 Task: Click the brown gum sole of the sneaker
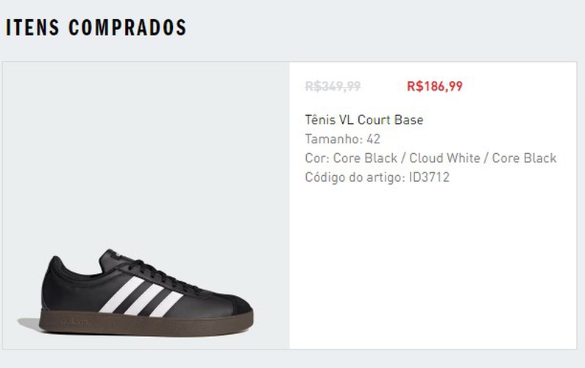click(x=146, y=324)
